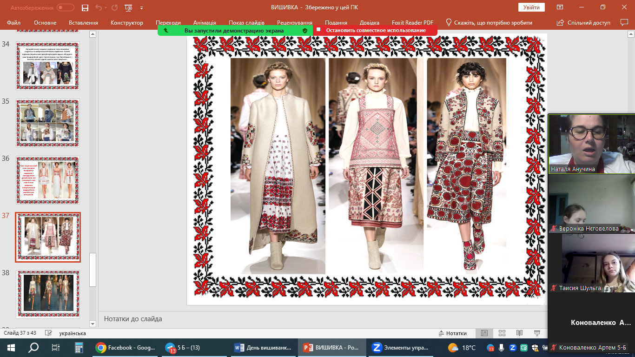Click the Zoom tray icon

tap(513, 348)
